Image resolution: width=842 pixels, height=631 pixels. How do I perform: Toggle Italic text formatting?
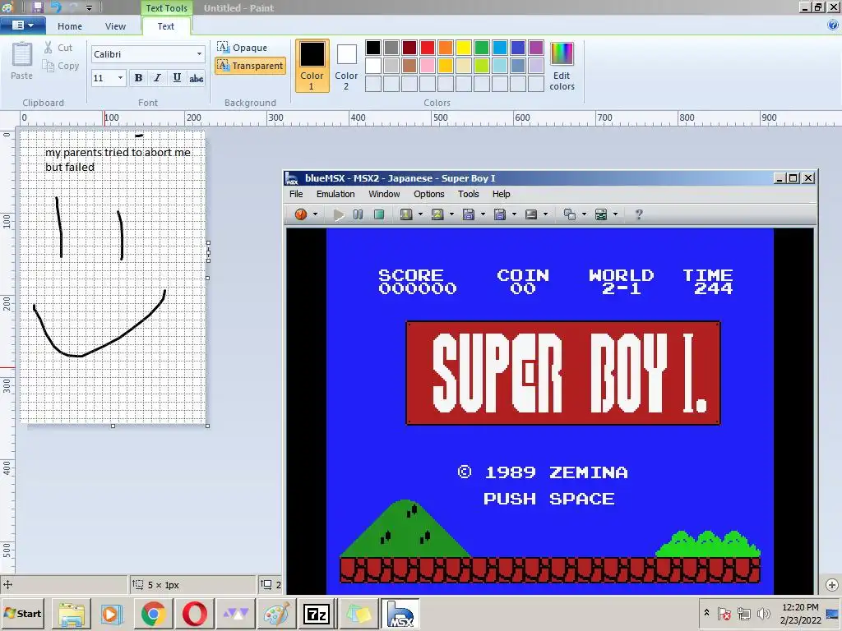(x=157, y=78)
